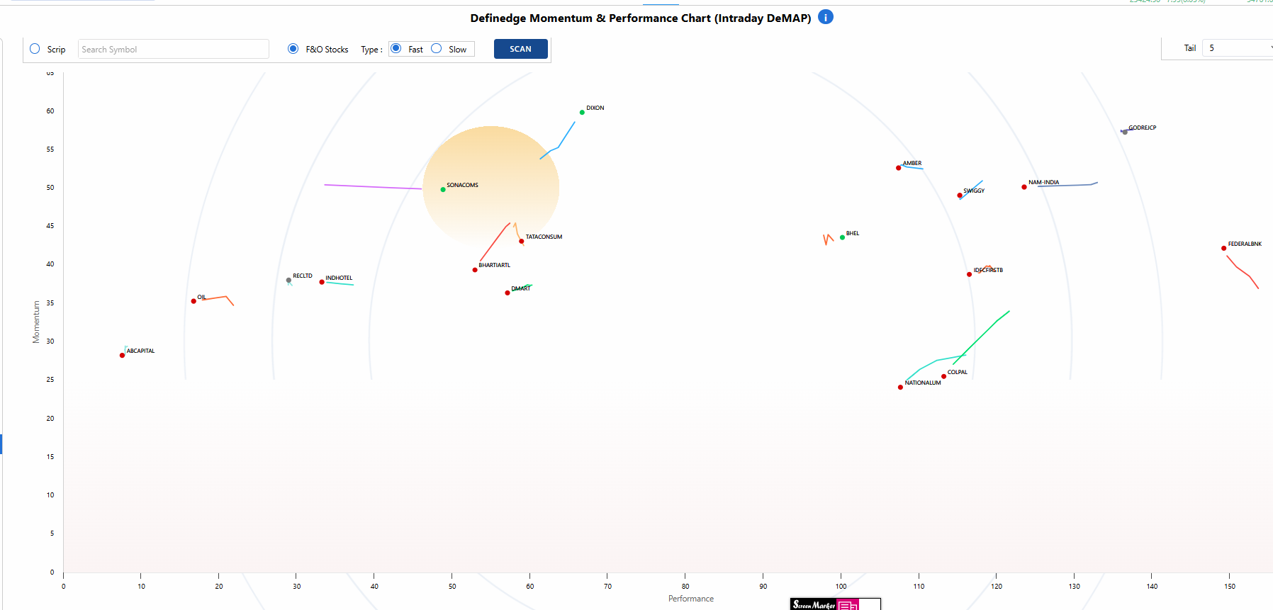Open the DeMAP info icon
The height and width of the screenshot is (610, 1273).
tap(825, 17)
